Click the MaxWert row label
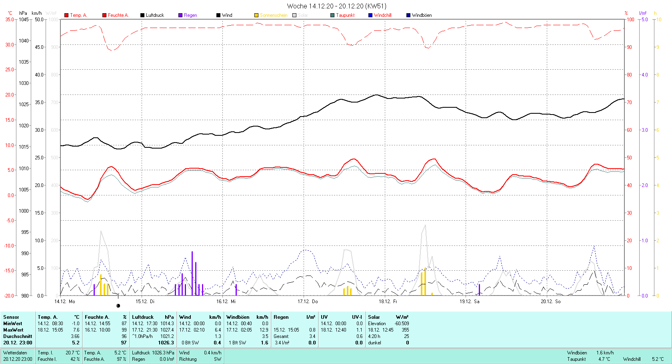672x364 pixels. click(13, 330)
